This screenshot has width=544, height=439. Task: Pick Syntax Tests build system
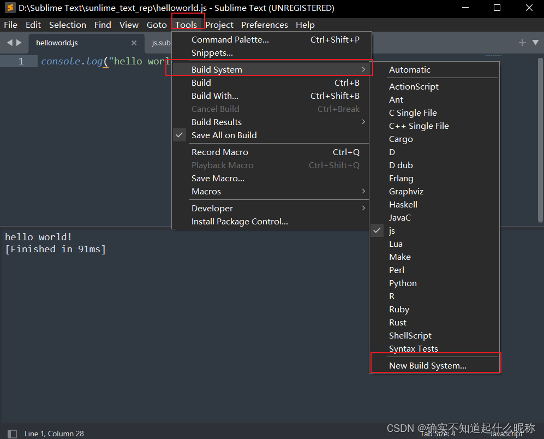(x=434, y=349)
